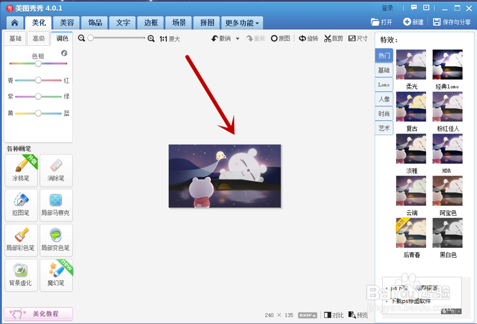The image size is (477, 324).
Task: Apply the 黑白色 effect thumbnail
Action: tap(447, 233)
